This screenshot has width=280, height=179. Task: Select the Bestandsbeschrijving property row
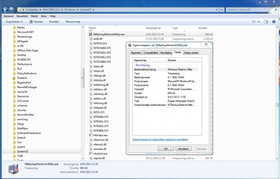tap(166, 69)
